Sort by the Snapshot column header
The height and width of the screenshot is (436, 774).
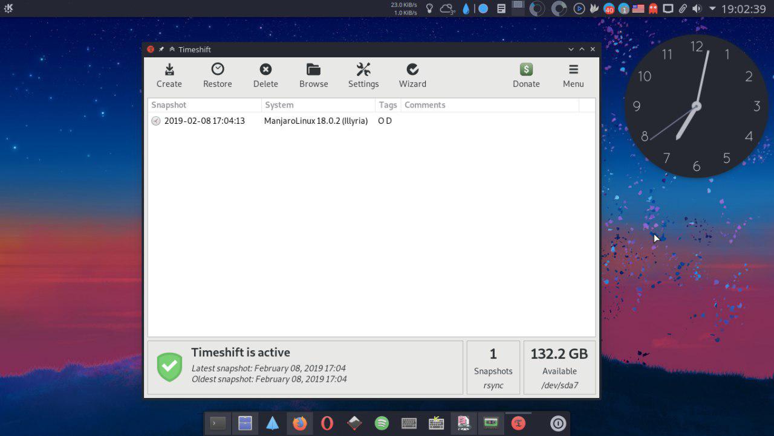click(204, 105)
